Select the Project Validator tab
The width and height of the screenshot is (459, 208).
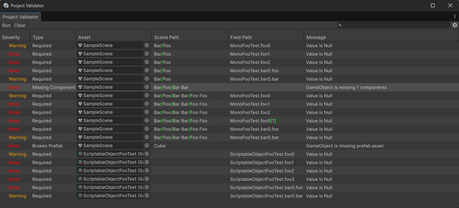[x=21, y=17]
